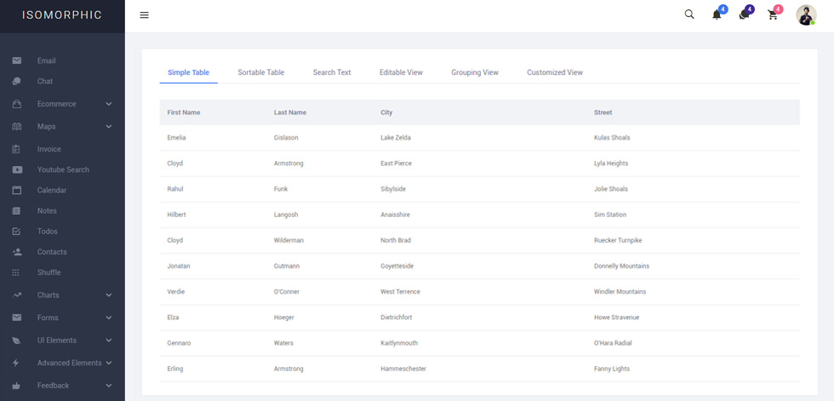Open the shopping cart icon
The width and height of the screenshot is (834, 401).
tap(773, 14)
